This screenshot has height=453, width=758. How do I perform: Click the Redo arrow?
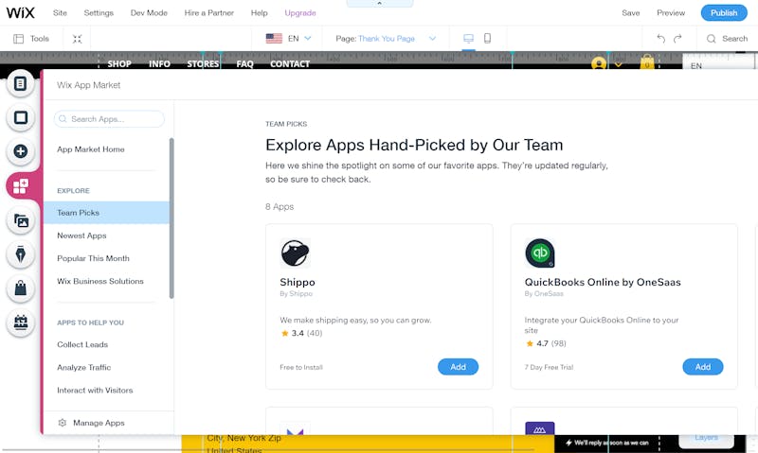(x=677, y=39)
